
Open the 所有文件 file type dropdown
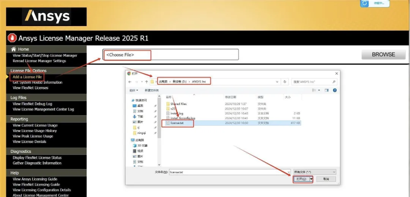point(315,172)
